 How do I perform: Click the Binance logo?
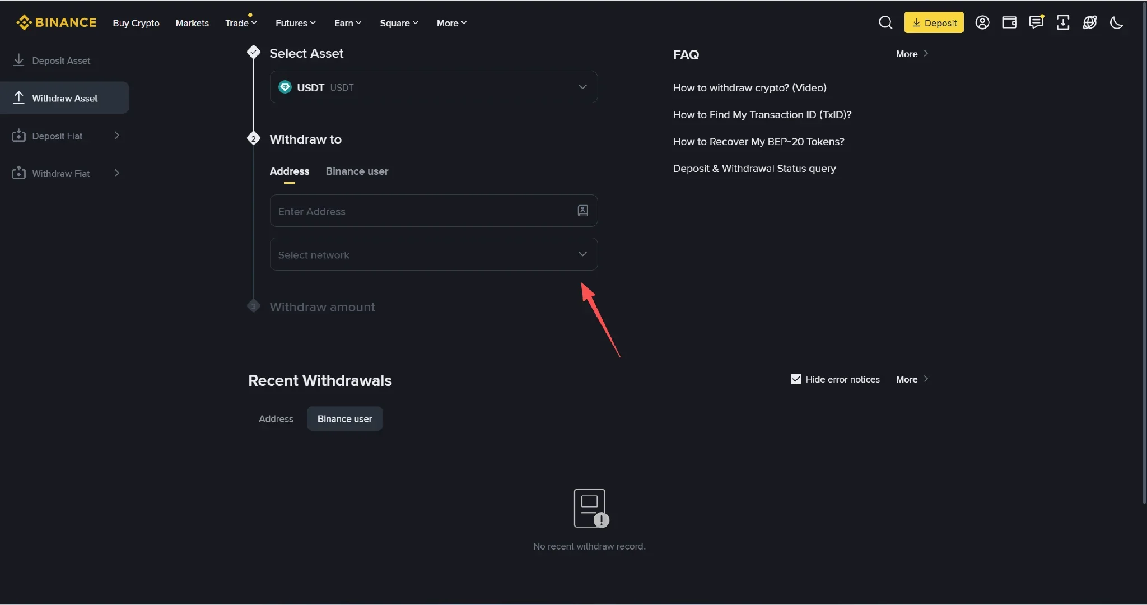pos(57,22)
